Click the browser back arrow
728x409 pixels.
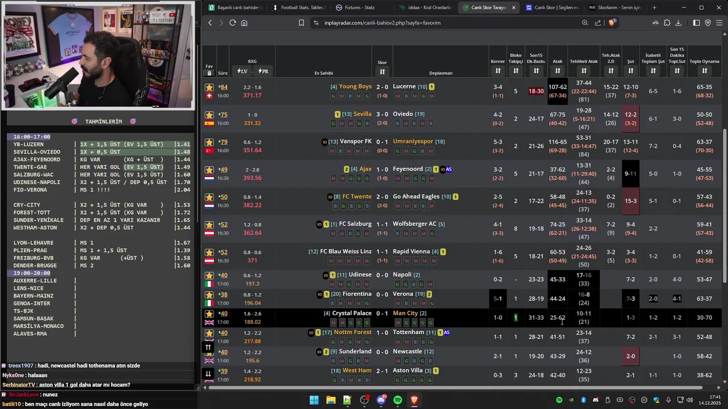(x=210, y=23)
